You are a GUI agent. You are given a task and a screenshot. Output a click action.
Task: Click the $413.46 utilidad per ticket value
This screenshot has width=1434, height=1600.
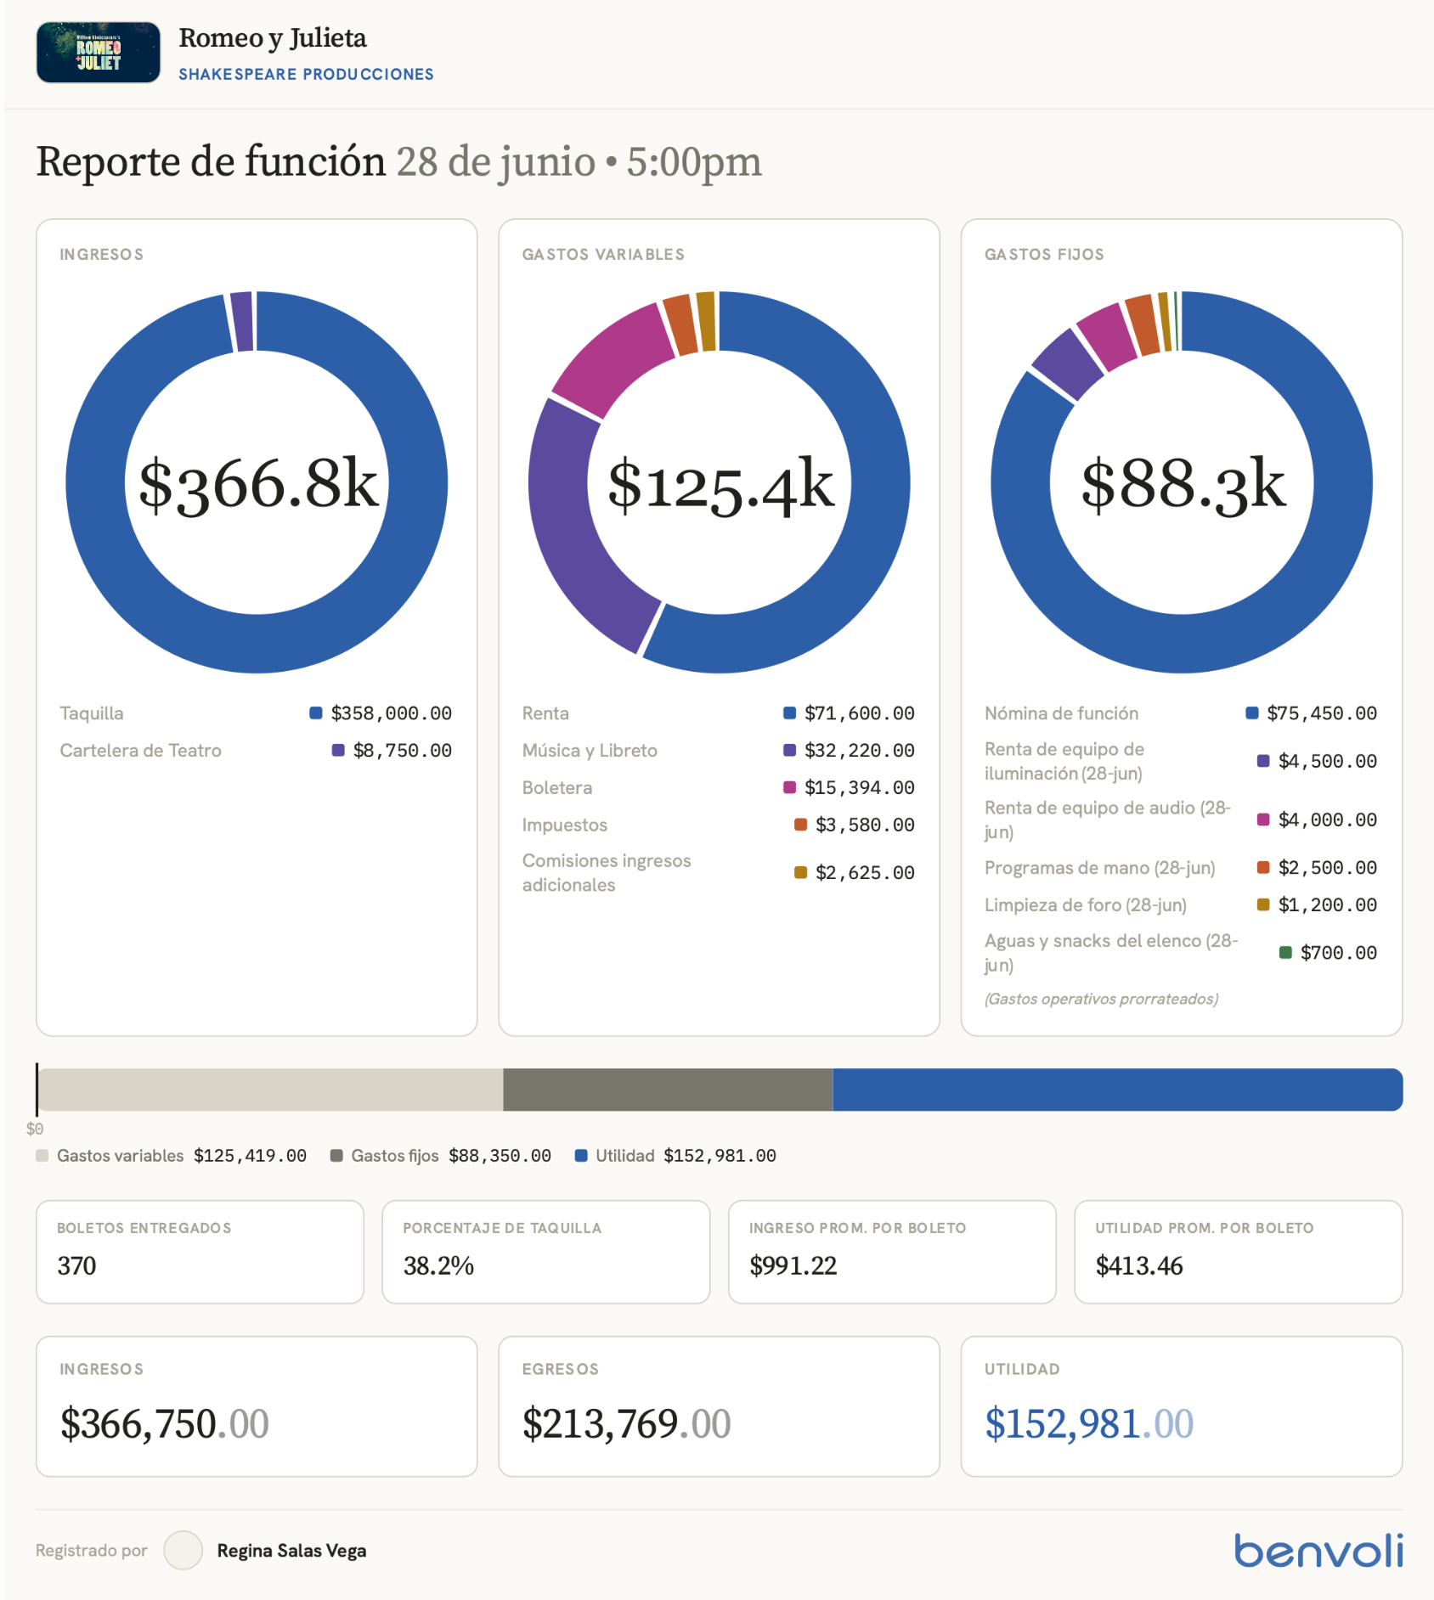coord(1139,1265)
